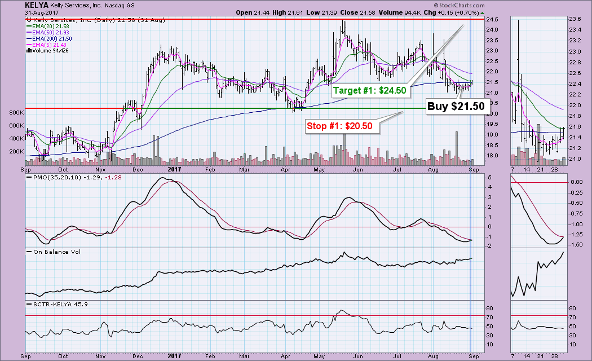Click the "23.0" label on the main price axis
This screenshot has height=361, width=592.
coord(492,51)
